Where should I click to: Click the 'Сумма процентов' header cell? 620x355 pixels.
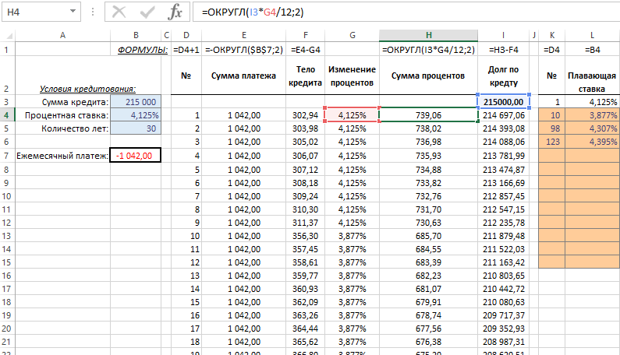click(428, 76)
